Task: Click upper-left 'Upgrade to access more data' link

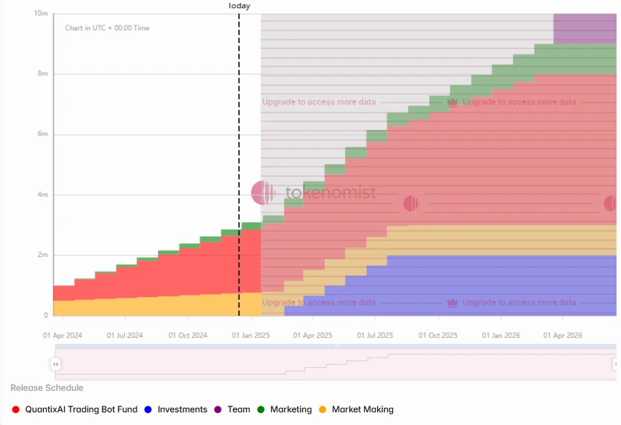Action: pos(319,102)
